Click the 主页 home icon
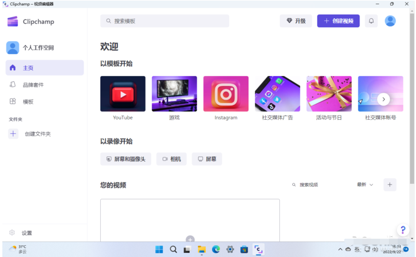The width and height of the screenshot is (416, 257). [12, 68]
